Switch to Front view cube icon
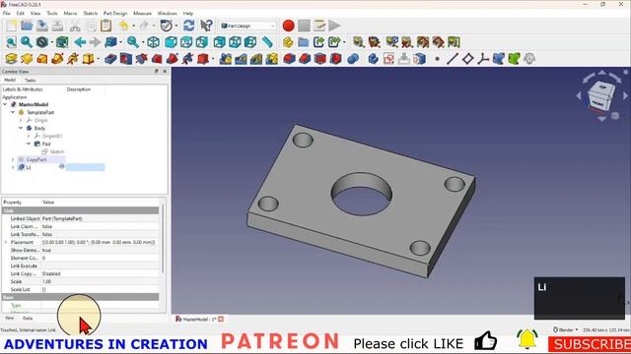 tap(171, 42)
